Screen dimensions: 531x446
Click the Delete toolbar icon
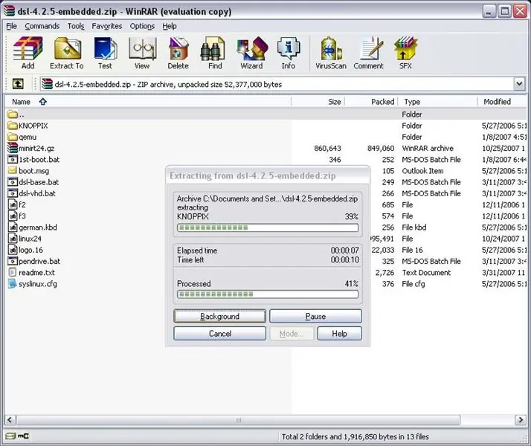tap(178, 53)
